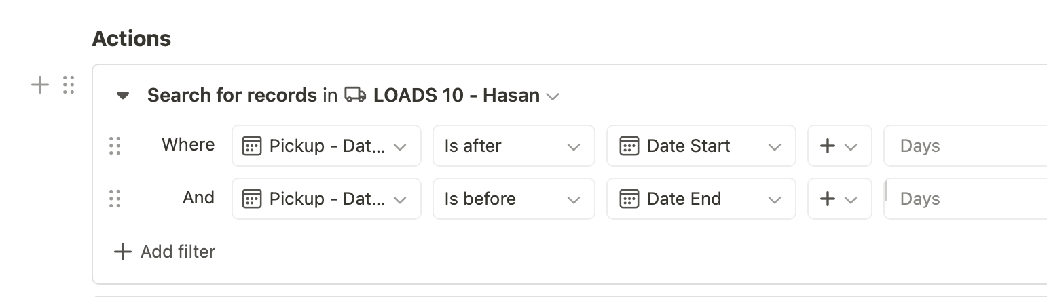Click the drag handle on the And row
This screenshot has width=1047, height=297.
pyautogui.click(x=115, y=199)
